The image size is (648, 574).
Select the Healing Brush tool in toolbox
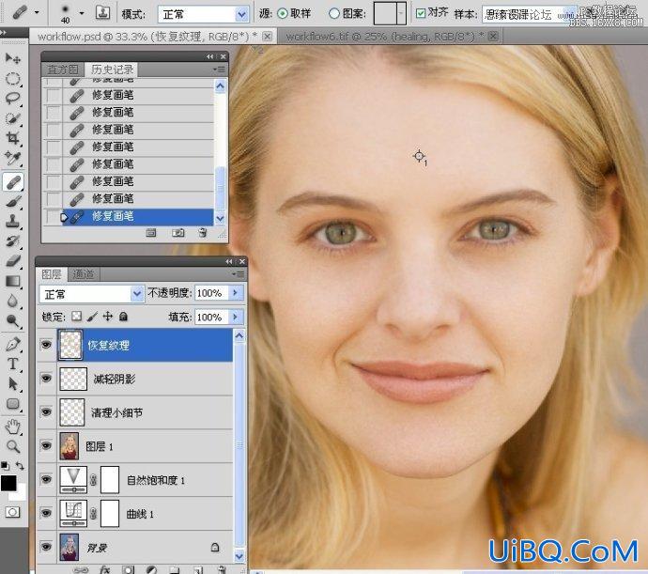coord(13,182)
